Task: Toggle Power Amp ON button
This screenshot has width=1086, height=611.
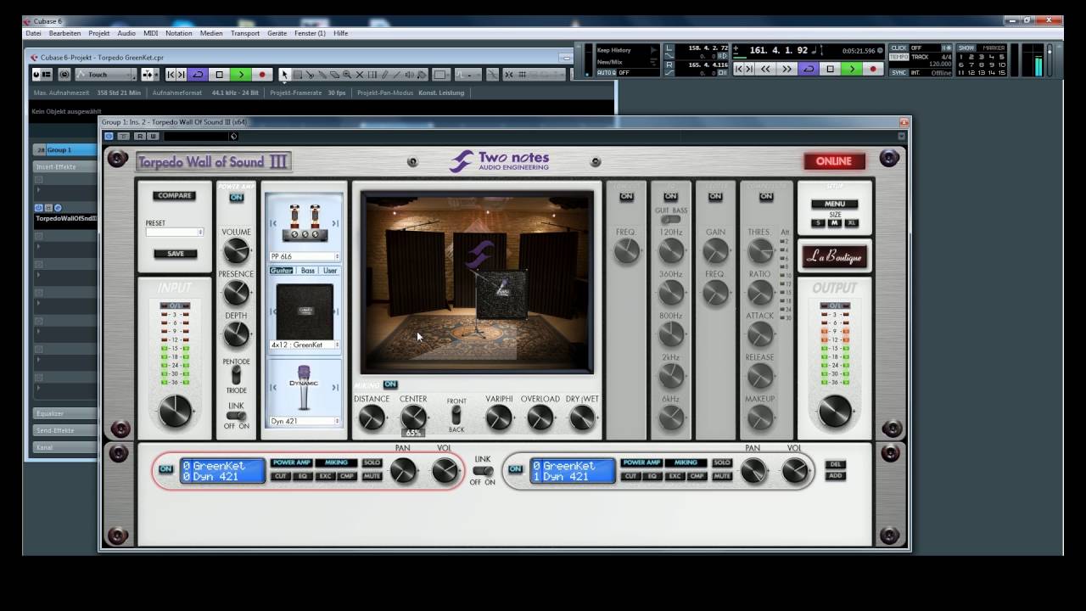Action: point(236,198)
